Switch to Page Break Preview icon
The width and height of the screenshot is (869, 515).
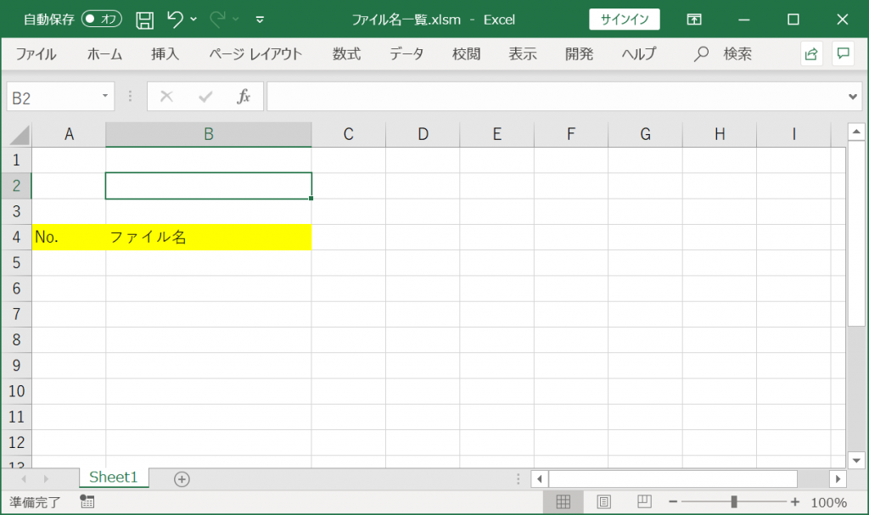pyautogui.click(x=644, y=501)
